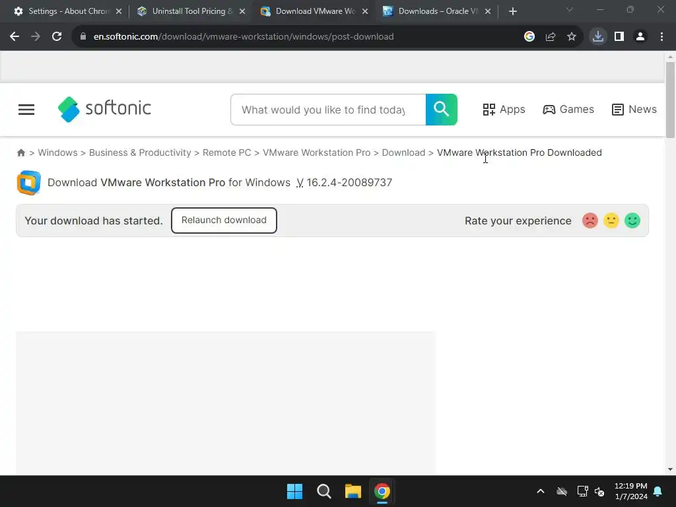Click the Chrome taskbar icon
The image size is (676, 507).
click(x=382, y=491)
